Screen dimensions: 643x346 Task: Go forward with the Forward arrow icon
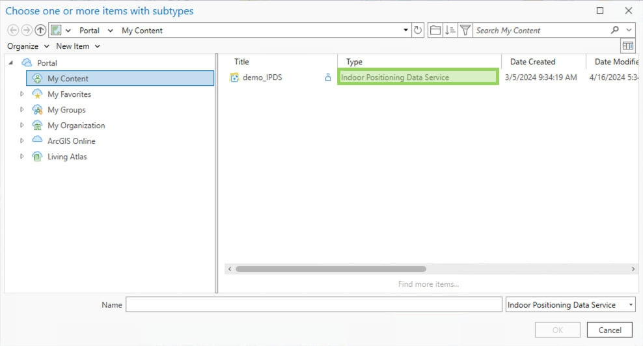click(27, 30)
